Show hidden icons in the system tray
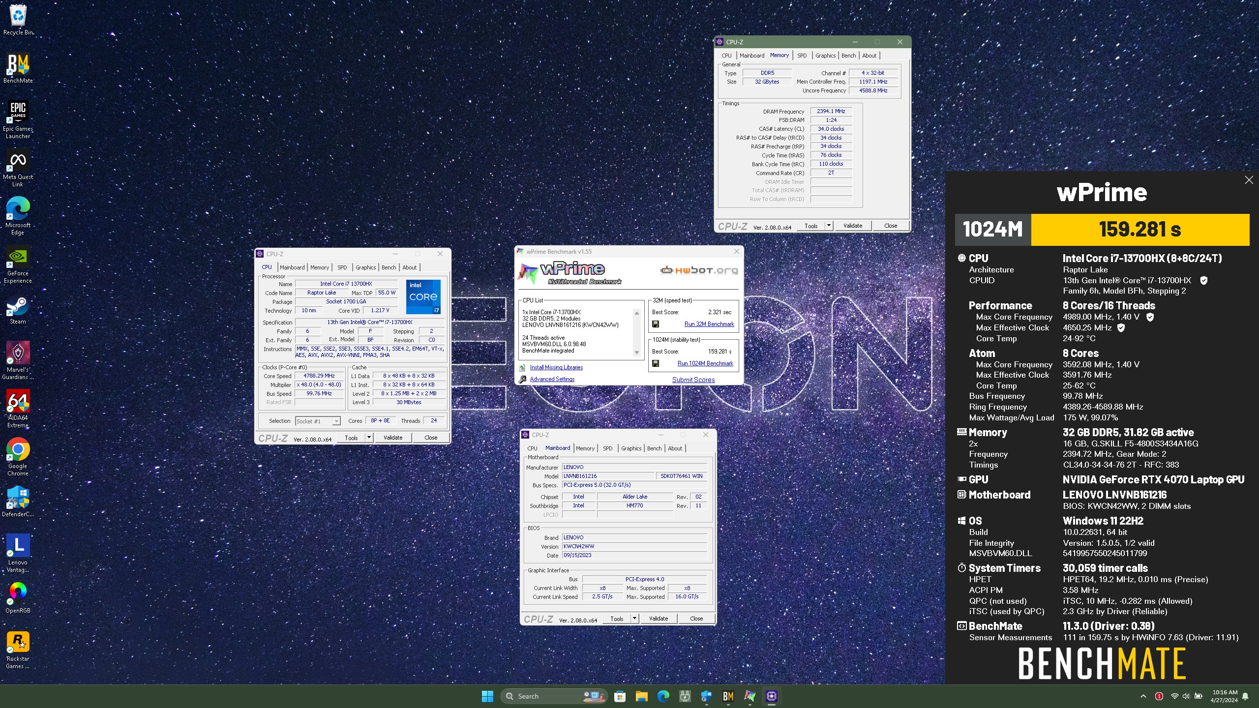Viewport: 1259px width, 708px height. (x=1143, y=696)
